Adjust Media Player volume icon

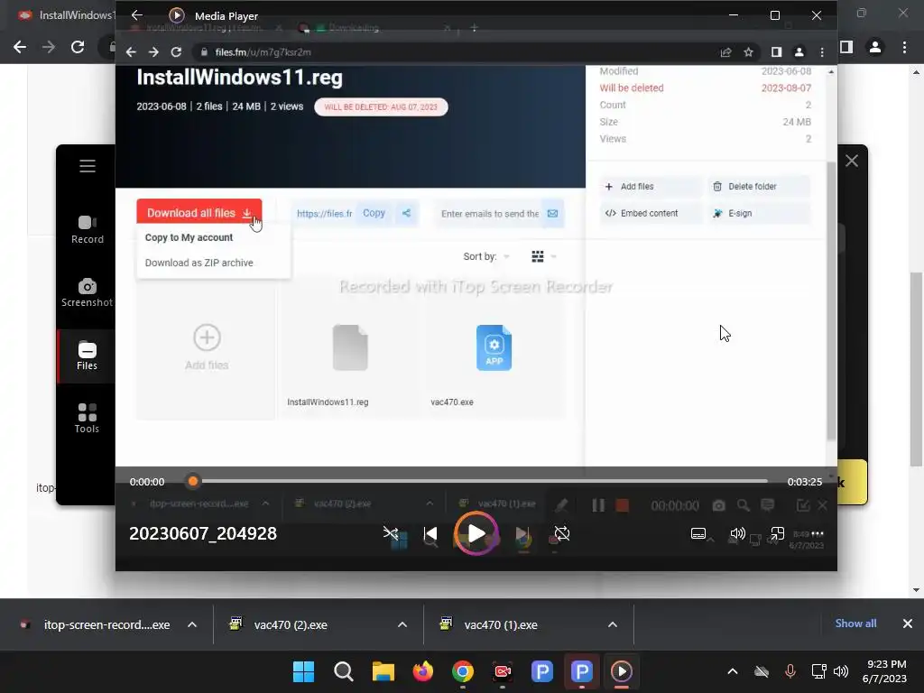(737, 534)
